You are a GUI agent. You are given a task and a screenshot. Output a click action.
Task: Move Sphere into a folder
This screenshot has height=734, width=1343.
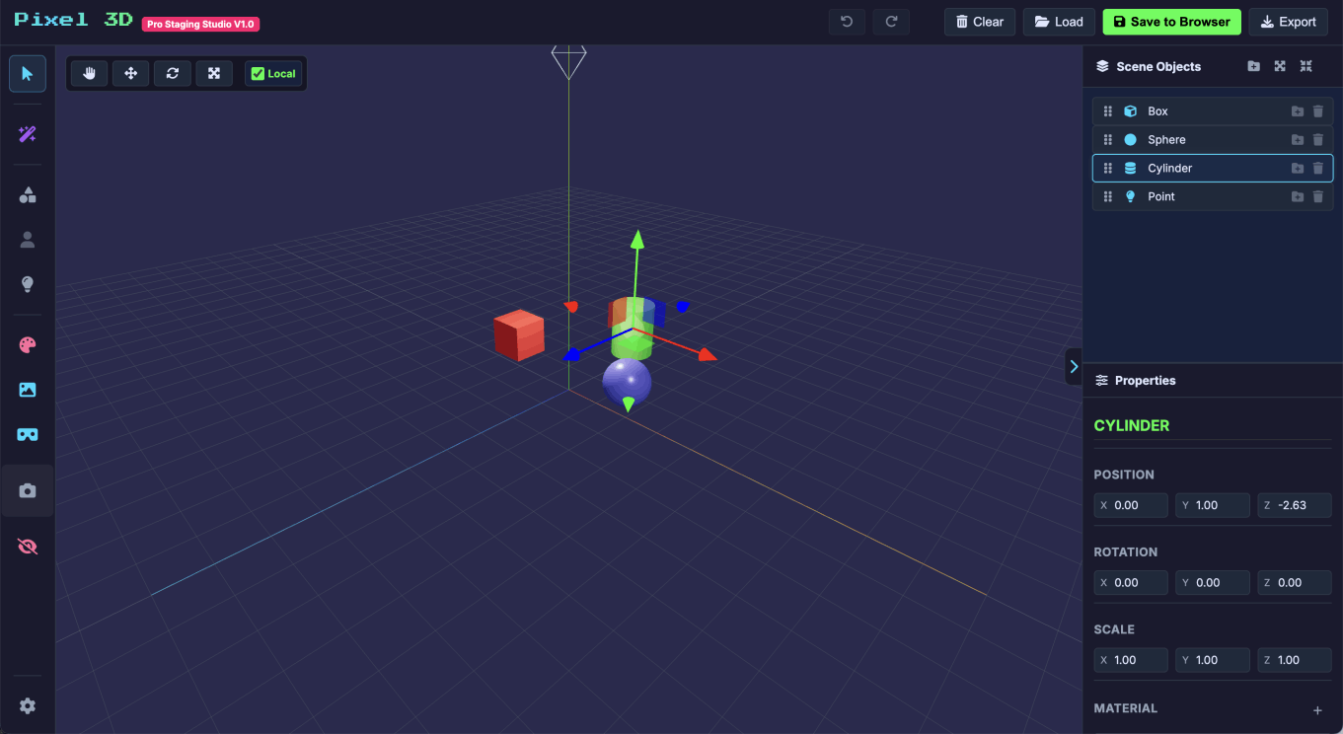1298,140
